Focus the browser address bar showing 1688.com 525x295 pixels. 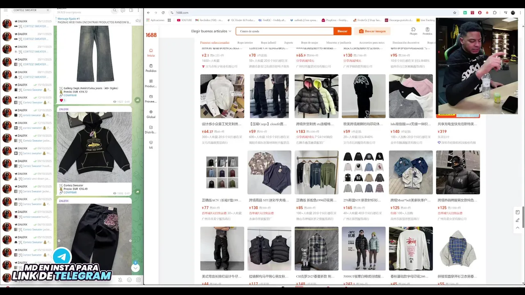(312, 13)
